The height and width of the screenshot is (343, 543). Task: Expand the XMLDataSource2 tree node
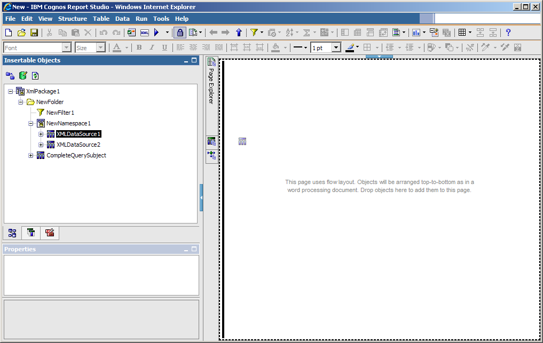coord(41,145)
